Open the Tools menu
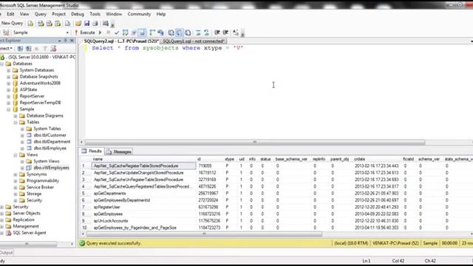 pos(95,14)
